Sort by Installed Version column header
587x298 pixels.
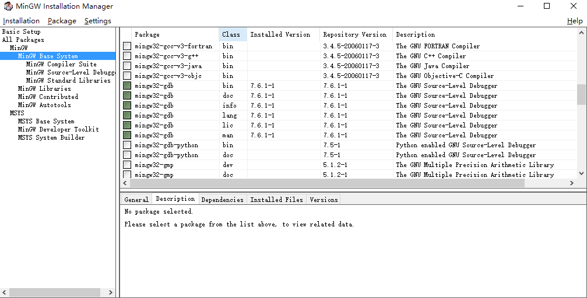pyautogui.click(x=283, y=34)
